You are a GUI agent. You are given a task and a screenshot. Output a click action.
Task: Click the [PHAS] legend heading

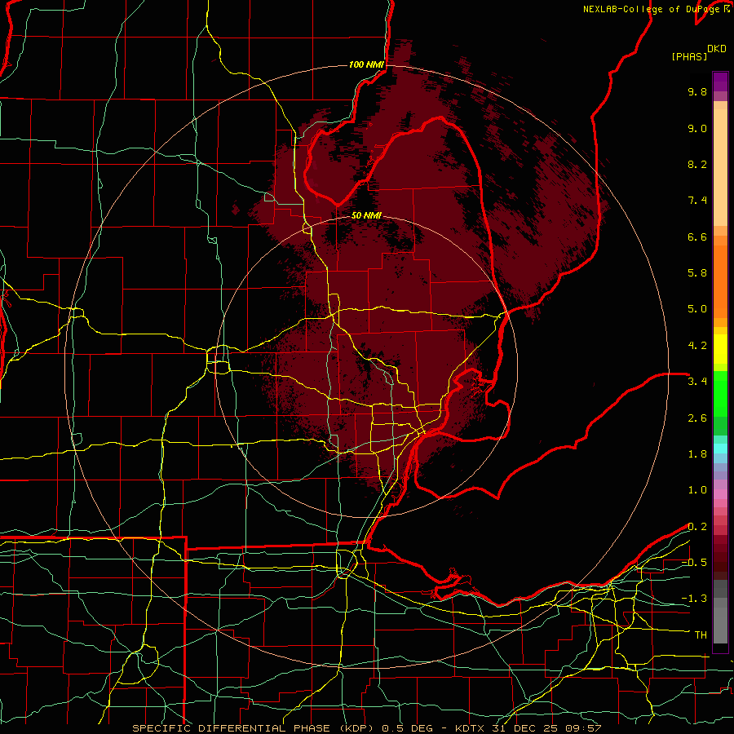[689, 57]
